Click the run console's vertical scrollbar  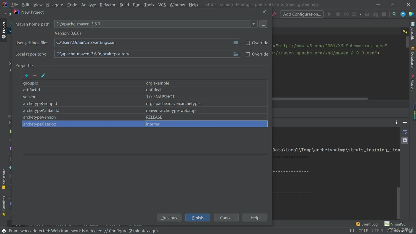click(x=399, y=203)
